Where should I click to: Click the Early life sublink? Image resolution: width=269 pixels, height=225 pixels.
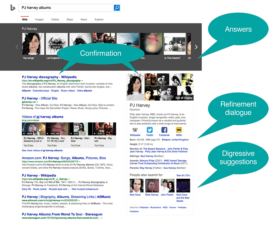coord(27,189)
